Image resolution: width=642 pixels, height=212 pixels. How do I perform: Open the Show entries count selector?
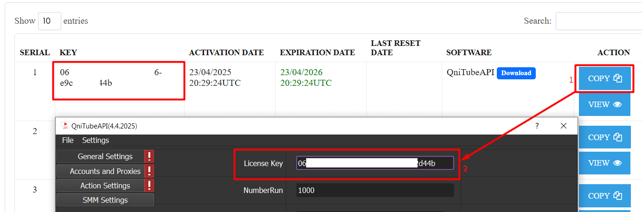point(50,21)
